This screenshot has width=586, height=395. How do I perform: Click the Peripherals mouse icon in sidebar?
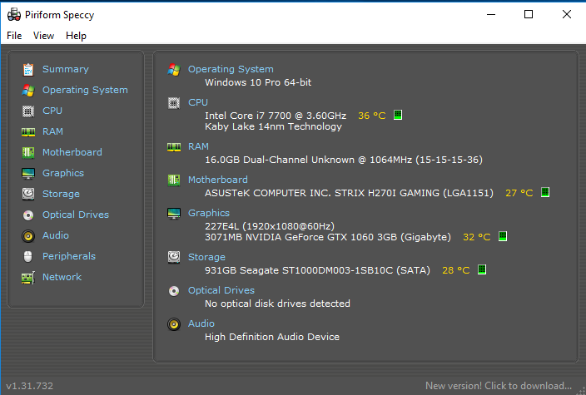28,257
